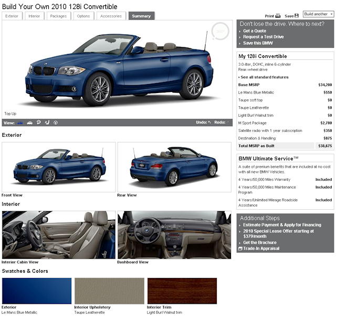Select the white car view icon
The height and width of the screenshot is (318, 337).
click(30, 123)
